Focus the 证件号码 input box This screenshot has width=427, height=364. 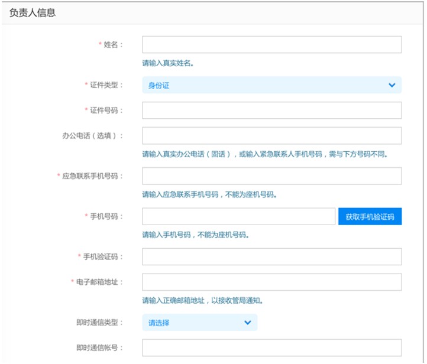(x=271, y=110)
